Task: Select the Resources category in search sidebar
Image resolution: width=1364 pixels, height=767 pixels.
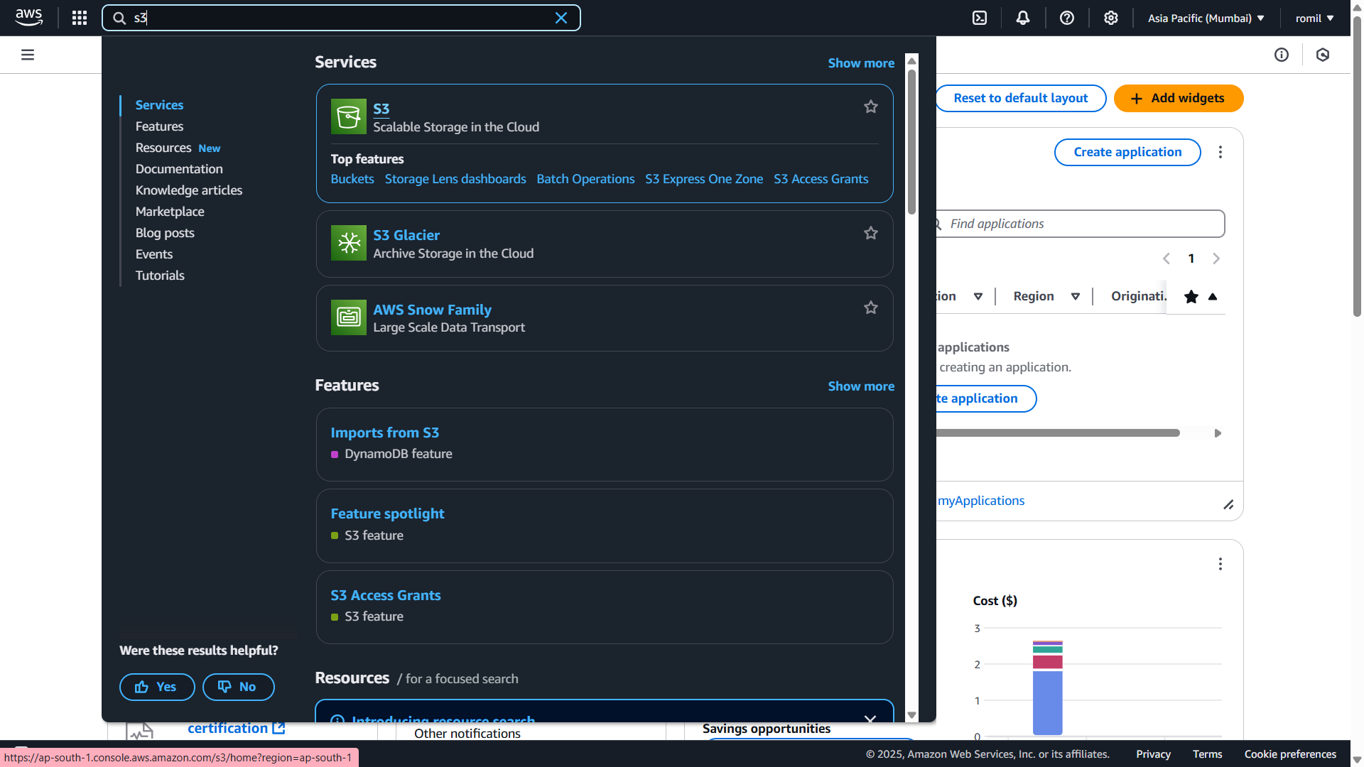Action: (163, 148)
